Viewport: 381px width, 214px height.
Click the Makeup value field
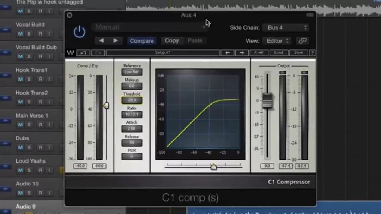coord(132,86)
